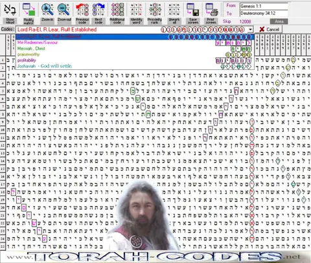Screen dimensions: 311x263
Task: Click the Save screen floppy icon
Action: (x=193, y=10)
